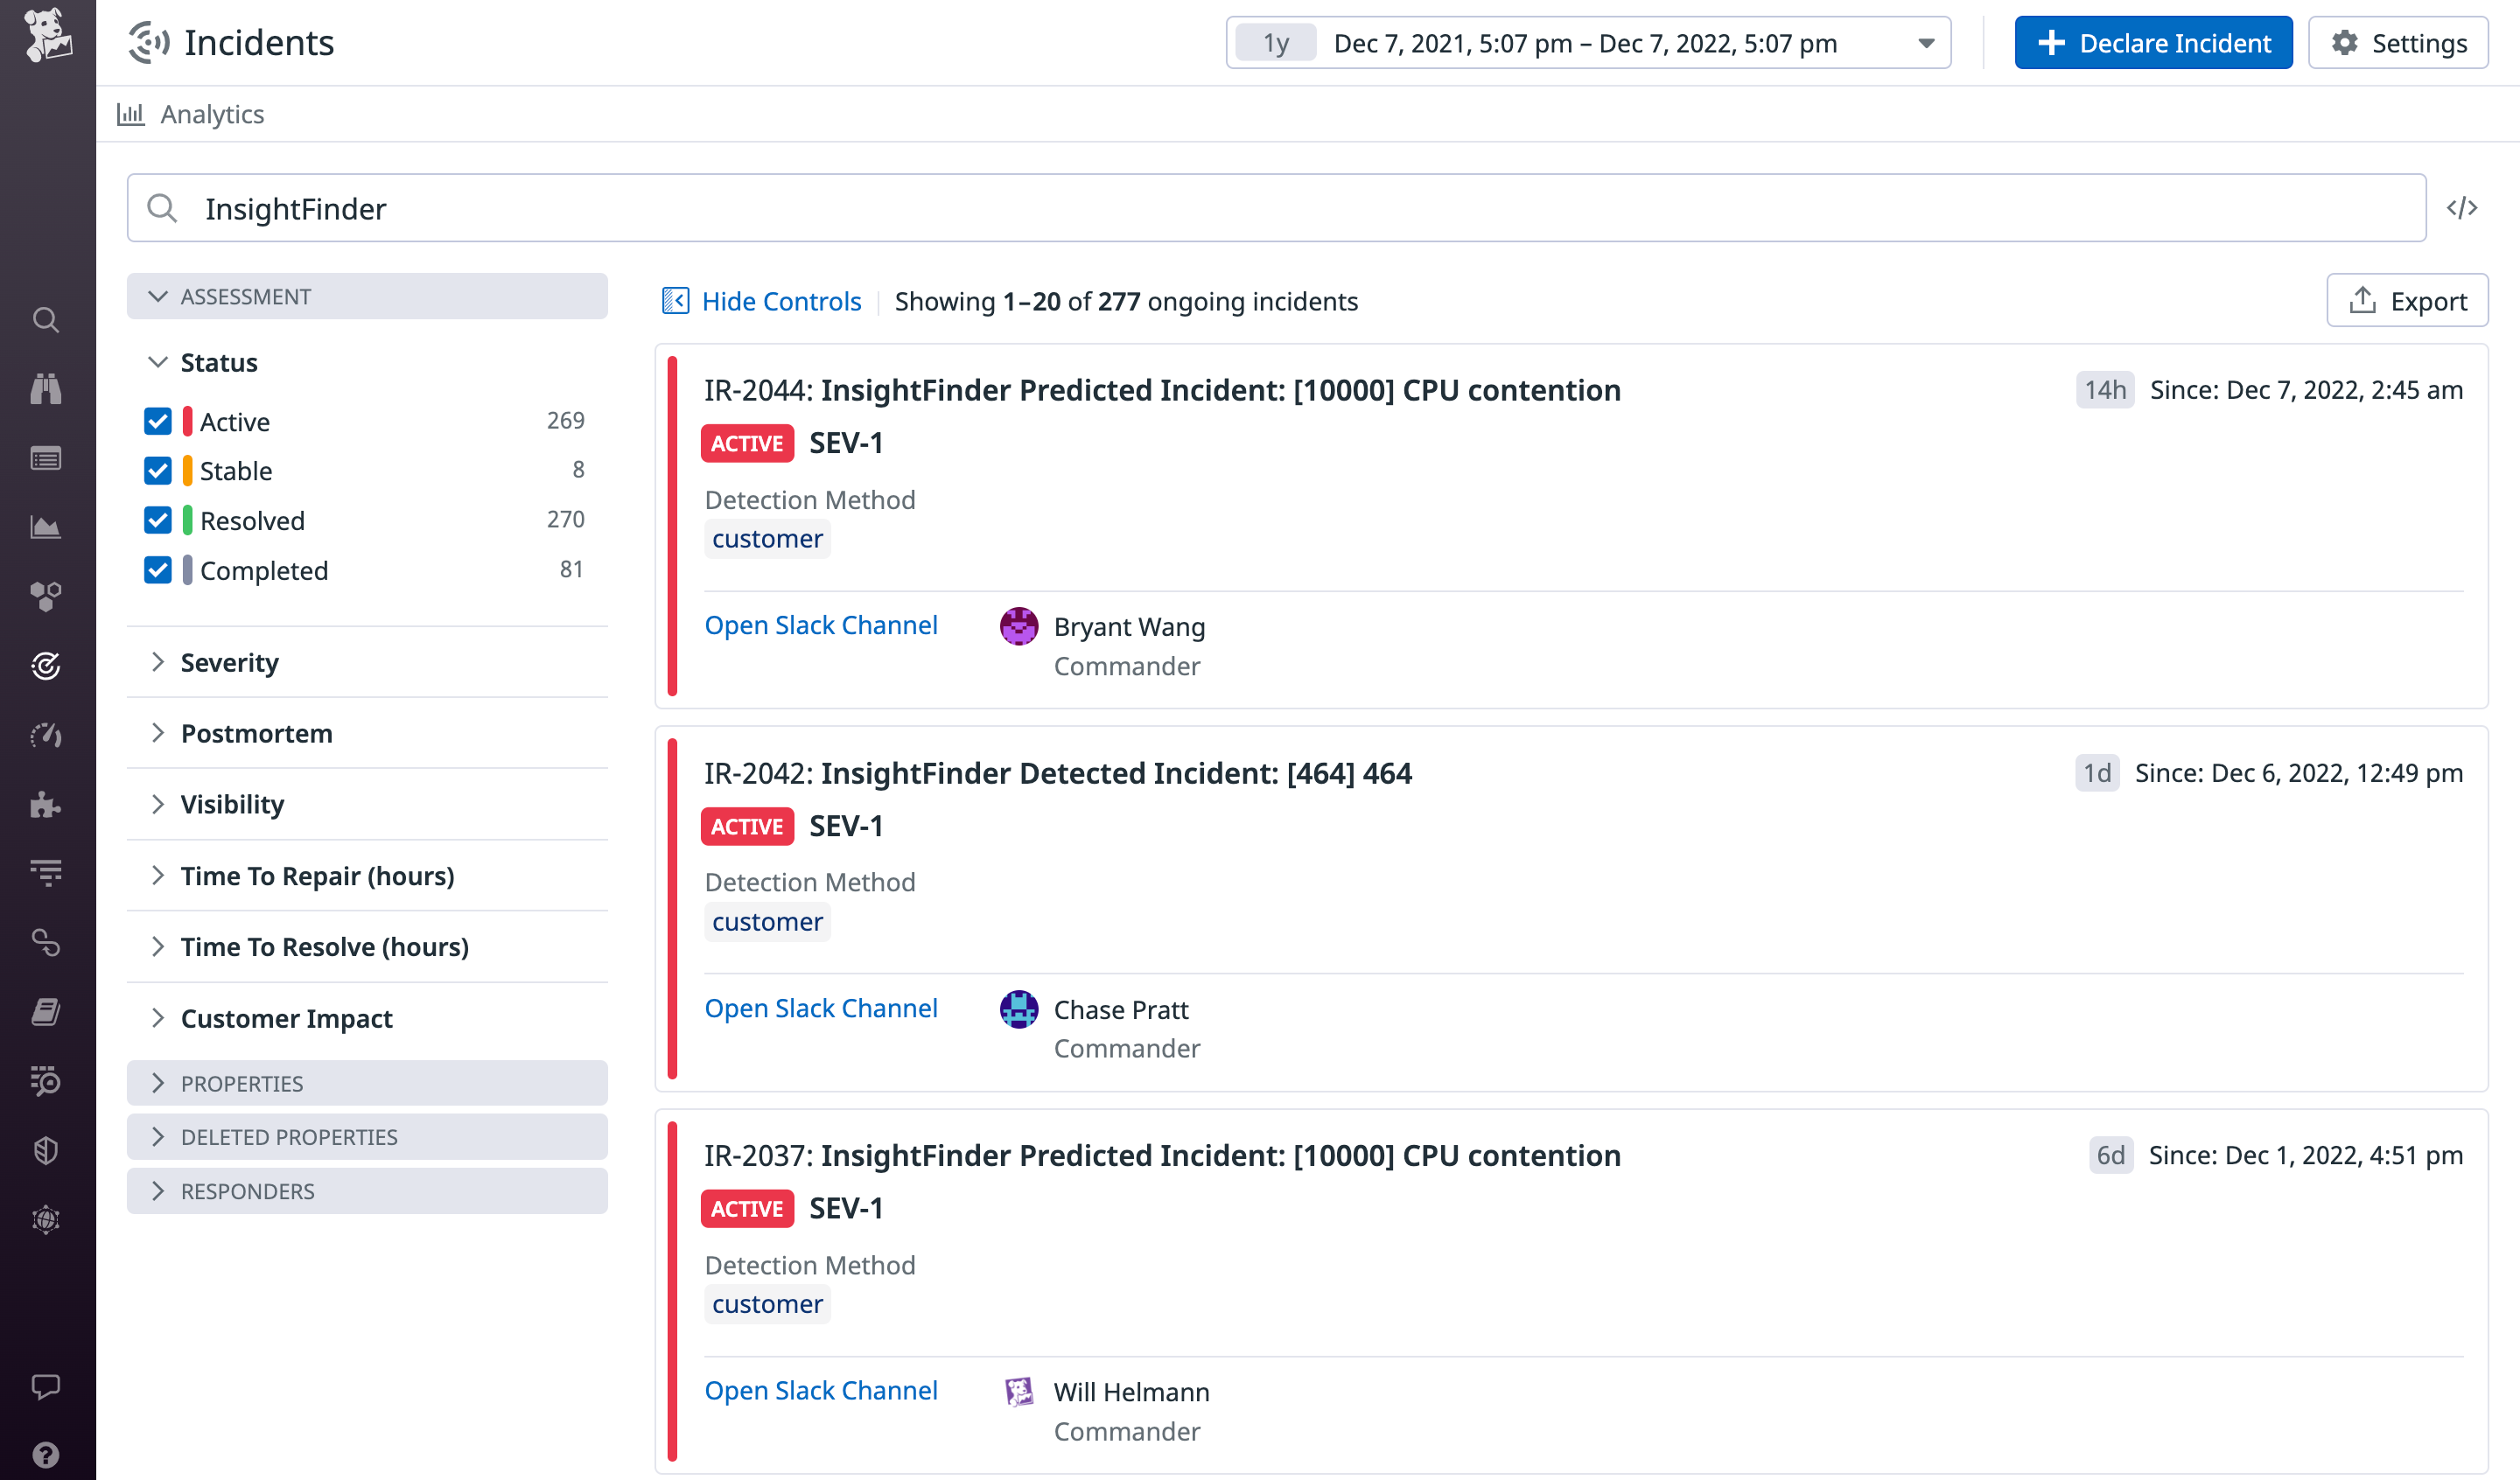Open the Integrations puzzle-piece icon

(46, 805)
